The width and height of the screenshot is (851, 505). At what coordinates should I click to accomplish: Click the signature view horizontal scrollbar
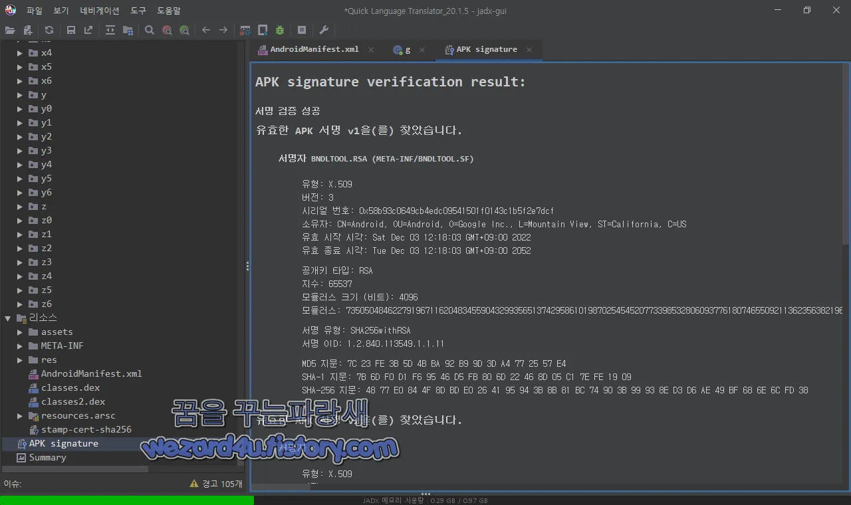tap(282, 487)
